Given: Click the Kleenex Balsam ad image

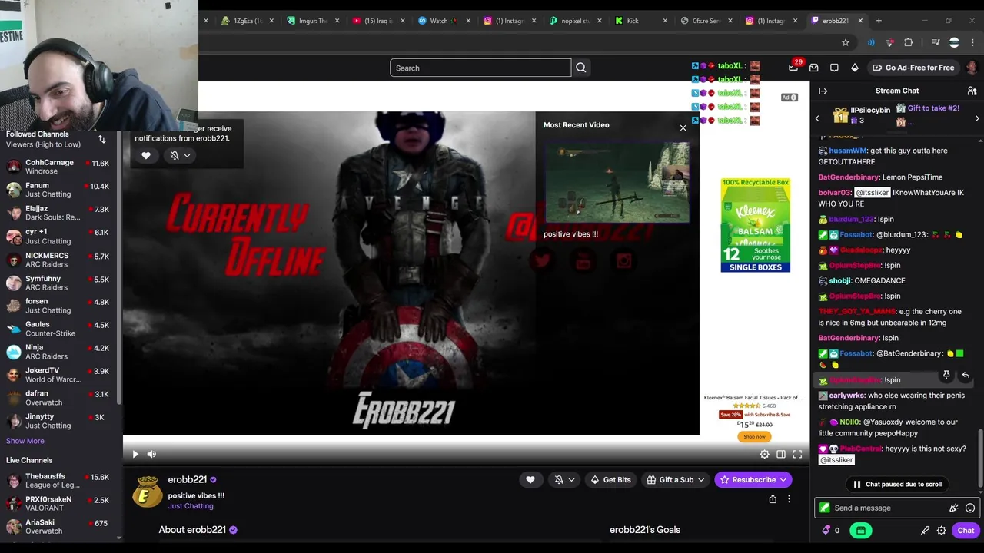Looking at the screenshot, I should tap(755, 225).
